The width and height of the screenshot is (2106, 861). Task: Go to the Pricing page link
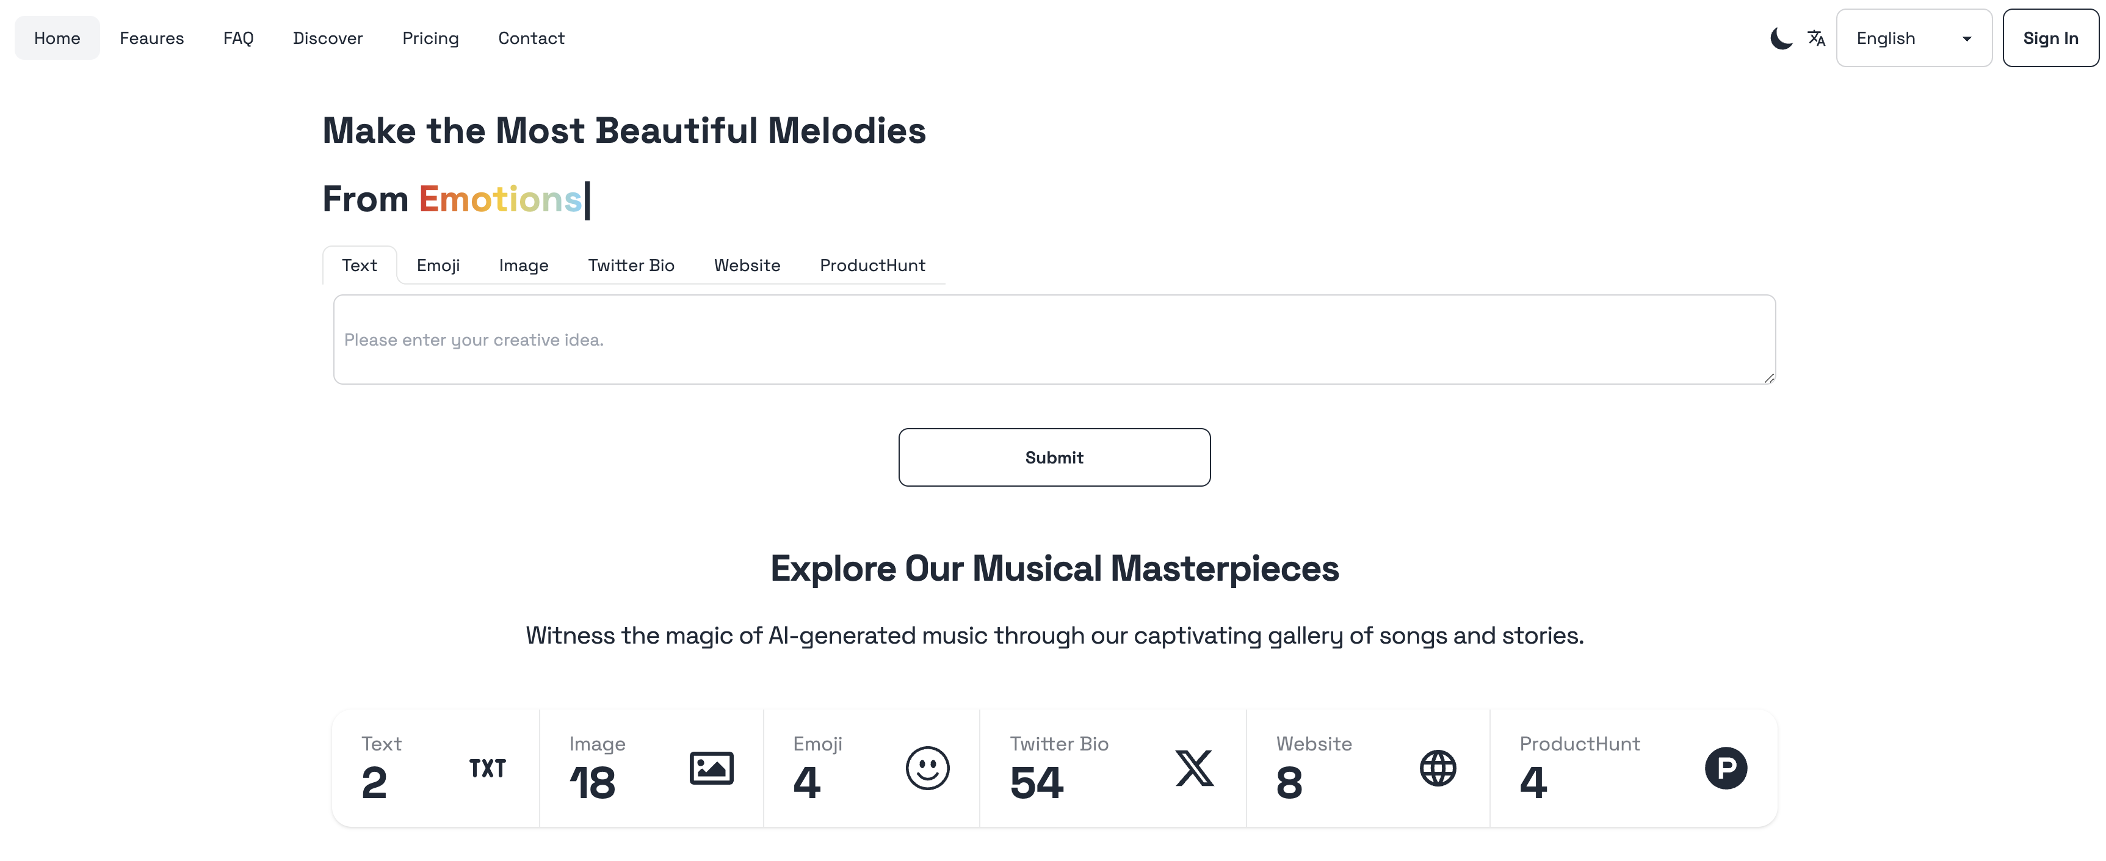(x=430, y=38)
